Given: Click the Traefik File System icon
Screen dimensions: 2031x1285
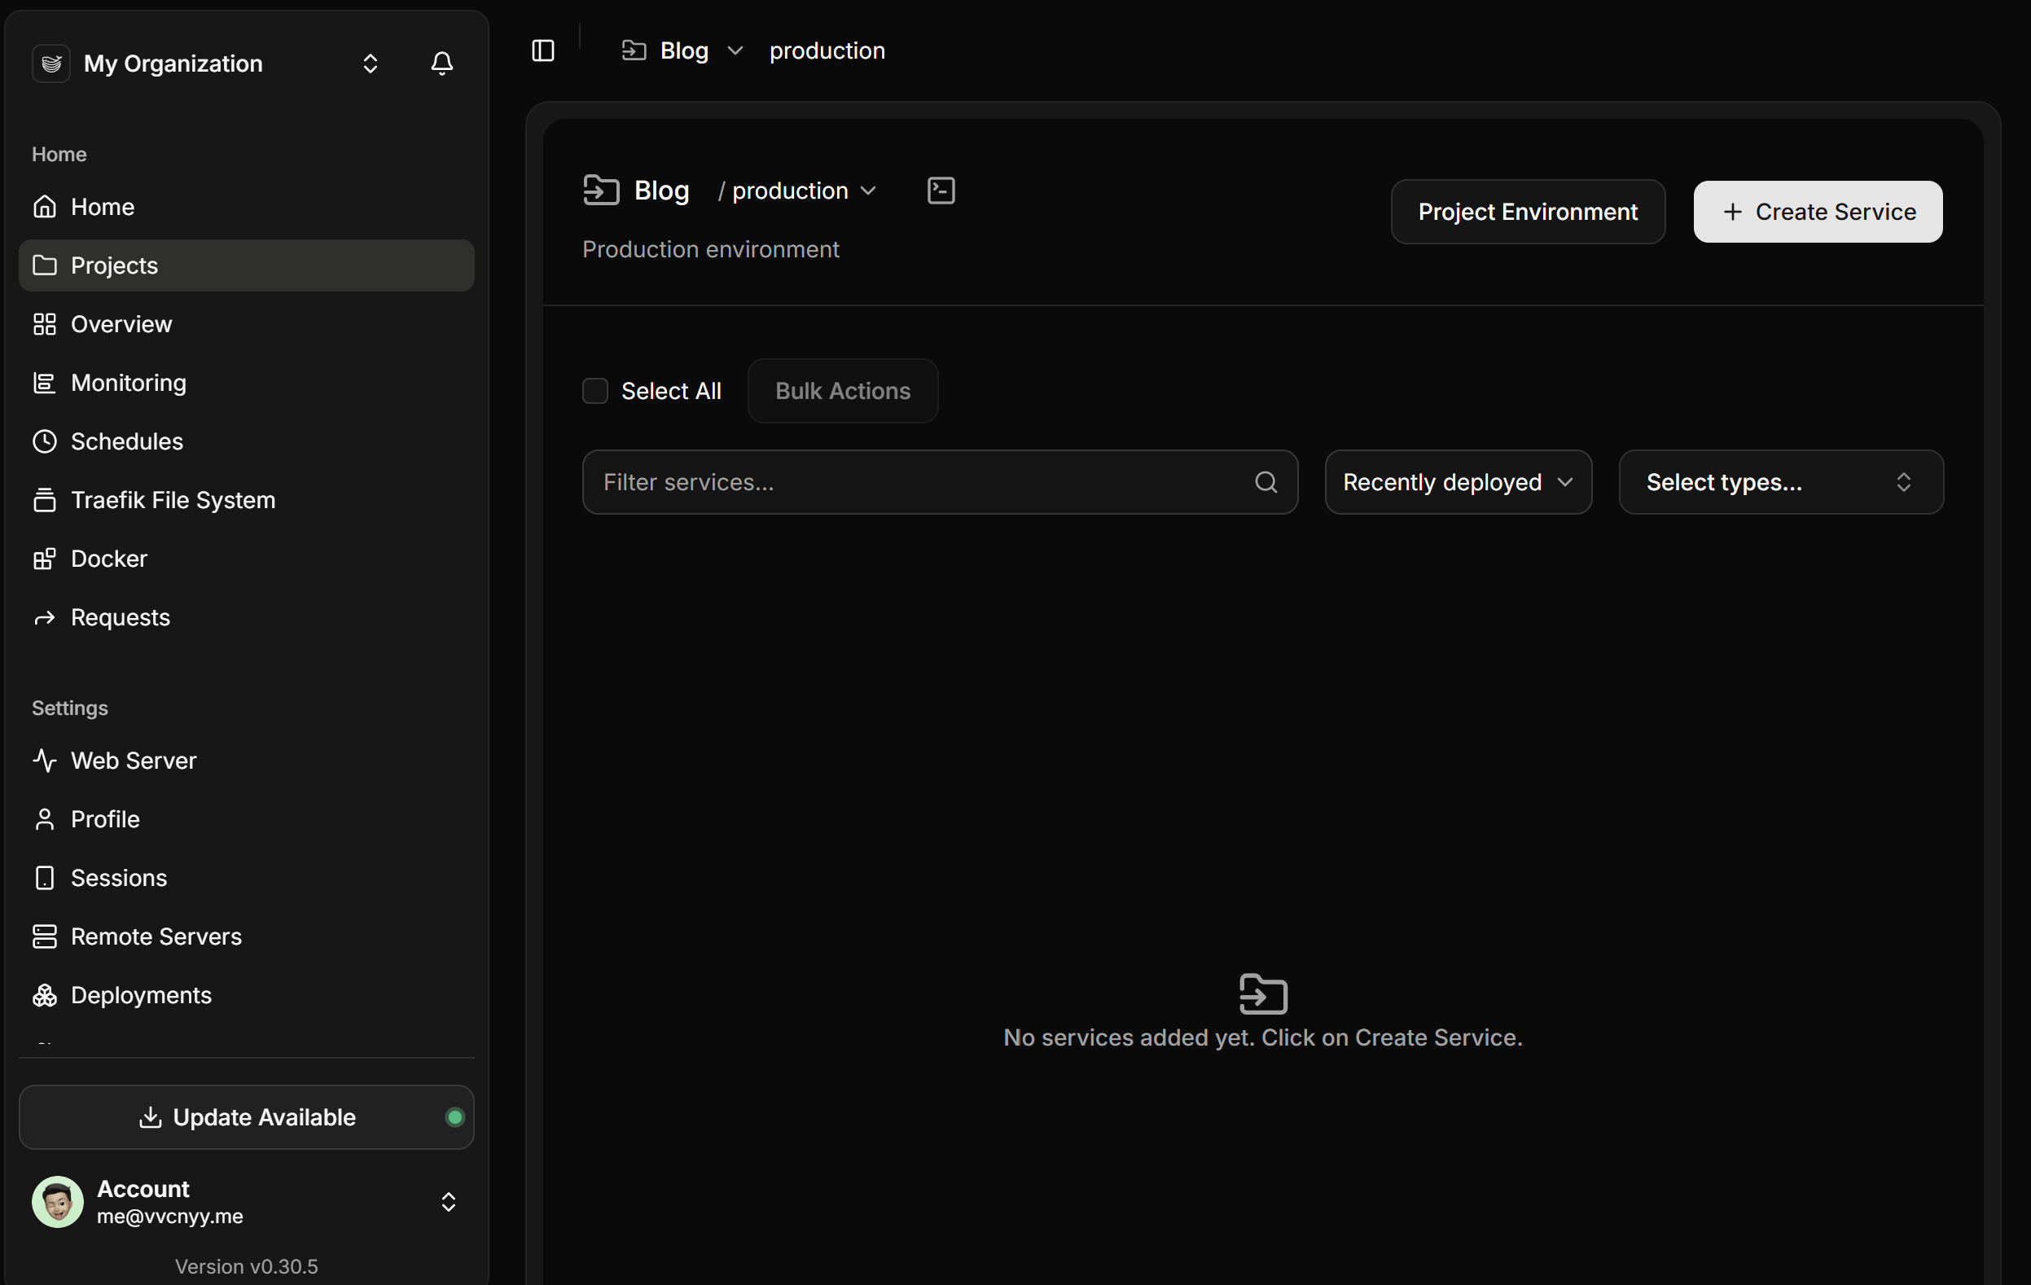Looking at the screenshot, I should click(45, 500).
